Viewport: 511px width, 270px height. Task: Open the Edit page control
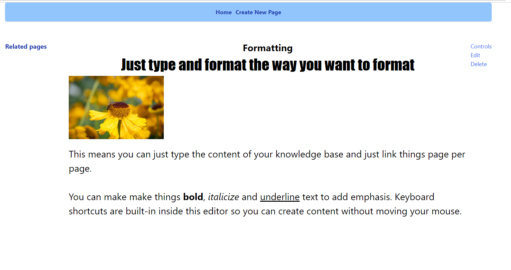tap(475, 55)
